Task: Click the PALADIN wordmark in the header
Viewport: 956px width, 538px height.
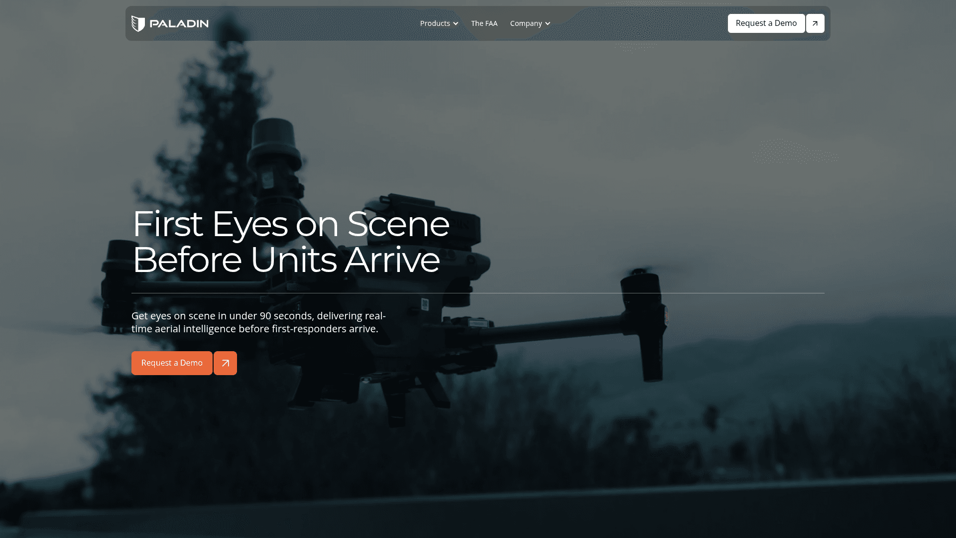Action: point(179,23)
